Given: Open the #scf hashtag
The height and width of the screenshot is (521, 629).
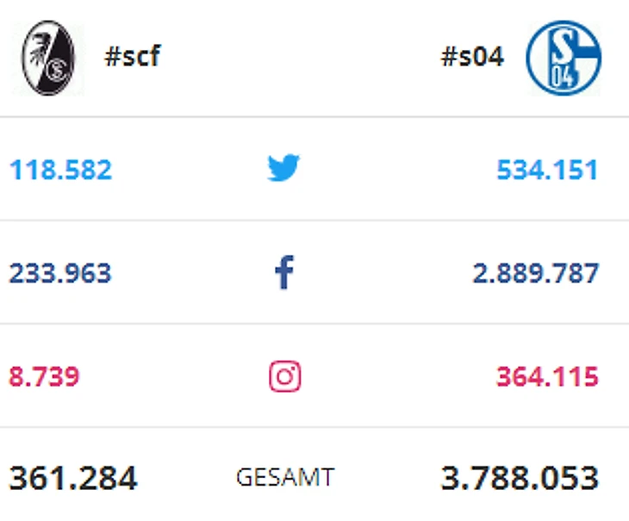Looking at the screenshot, I should 132,58.
